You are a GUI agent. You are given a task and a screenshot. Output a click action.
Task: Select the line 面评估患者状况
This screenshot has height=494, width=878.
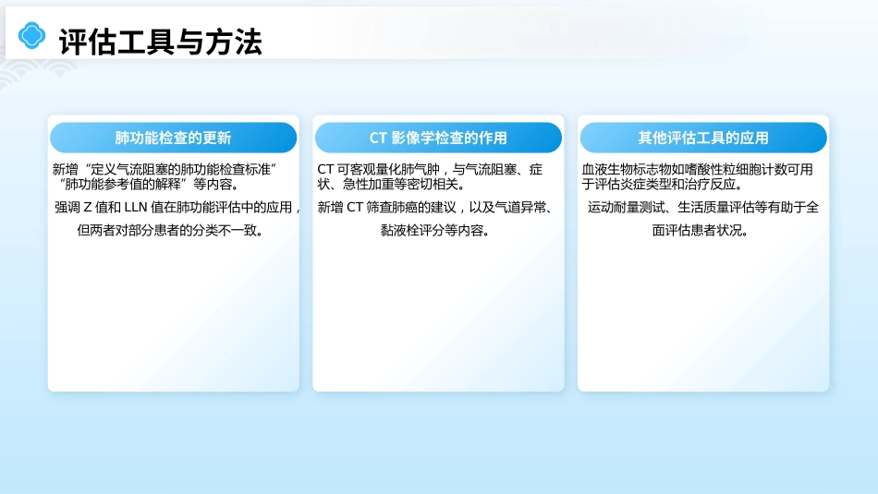[700, 231]
